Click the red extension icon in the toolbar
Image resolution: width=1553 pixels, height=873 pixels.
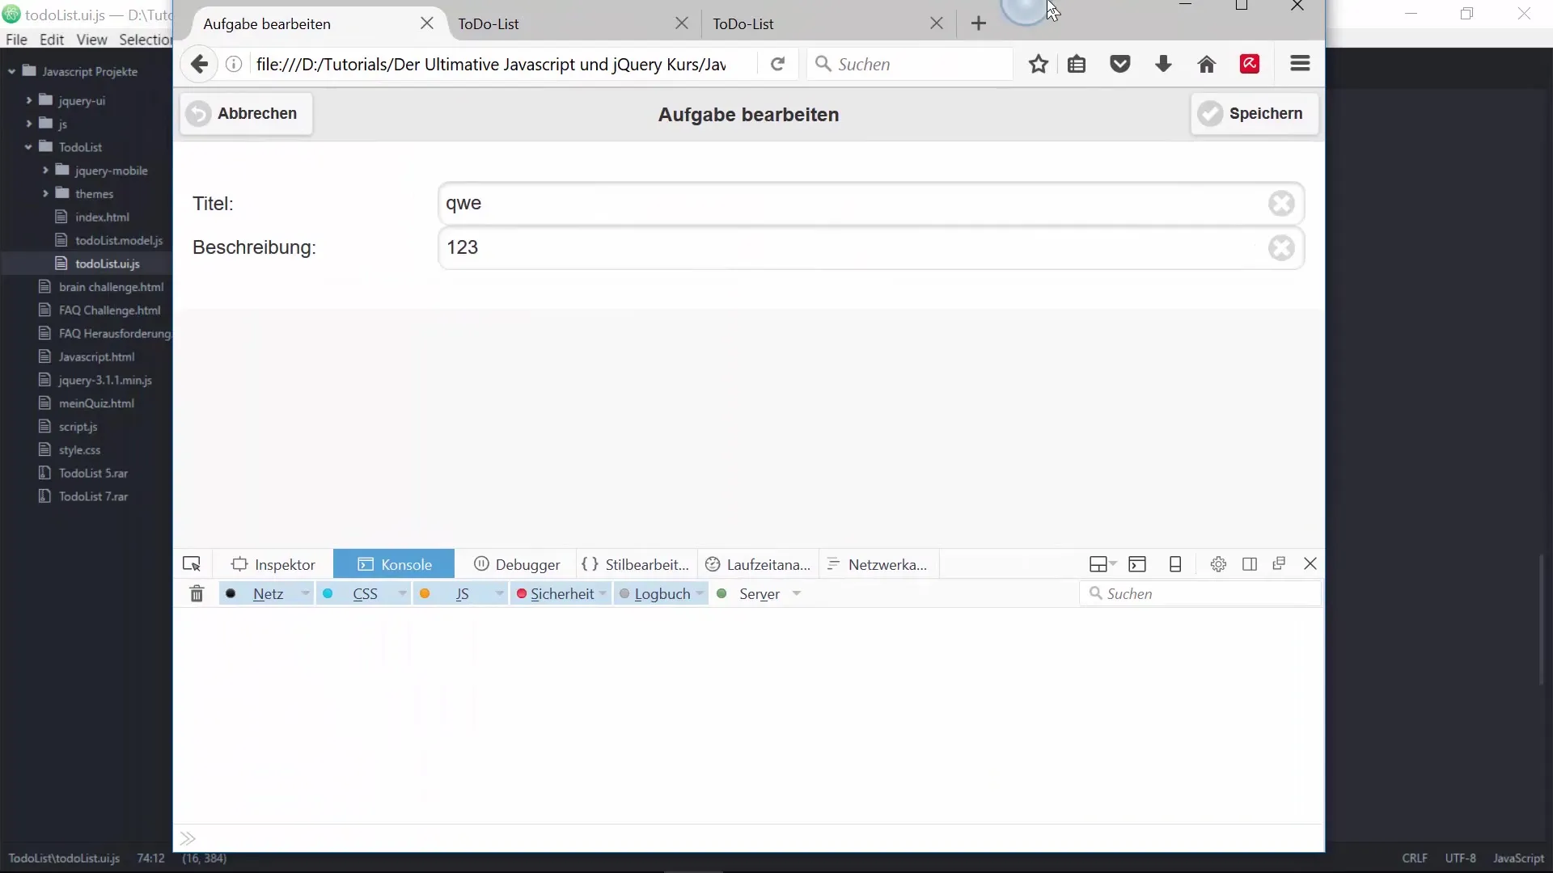(x=1250, y=64)
